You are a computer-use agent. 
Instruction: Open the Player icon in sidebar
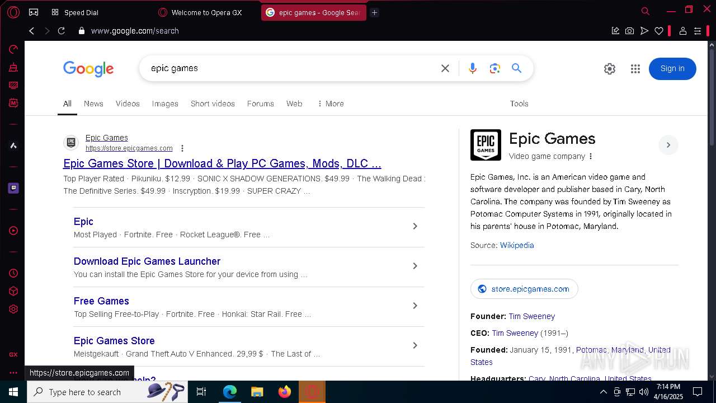[13, 231]
